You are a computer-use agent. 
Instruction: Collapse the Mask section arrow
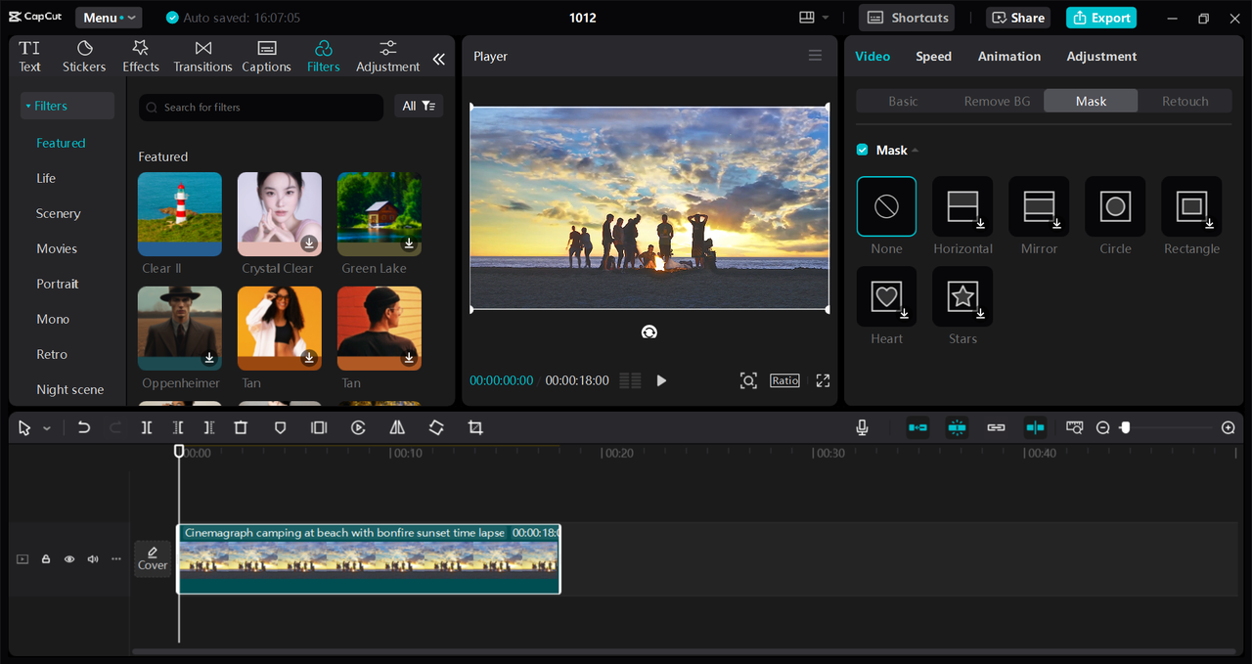tap(916, 151)
